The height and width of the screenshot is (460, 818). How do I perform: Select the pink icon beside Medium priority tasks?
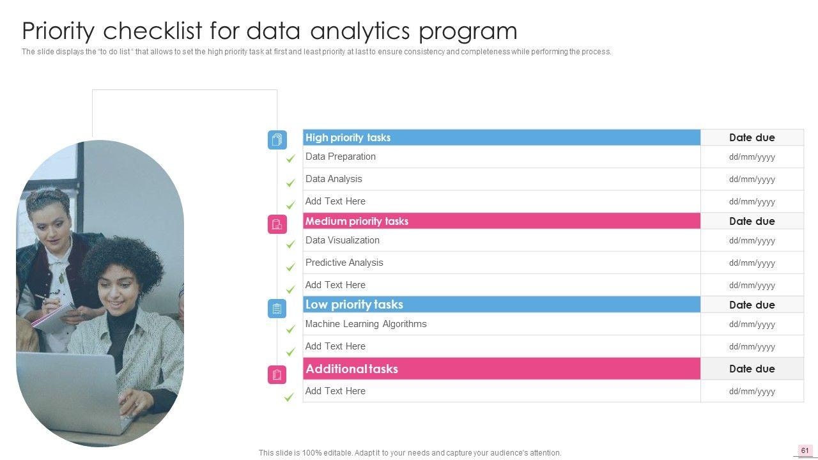point(277,224)
